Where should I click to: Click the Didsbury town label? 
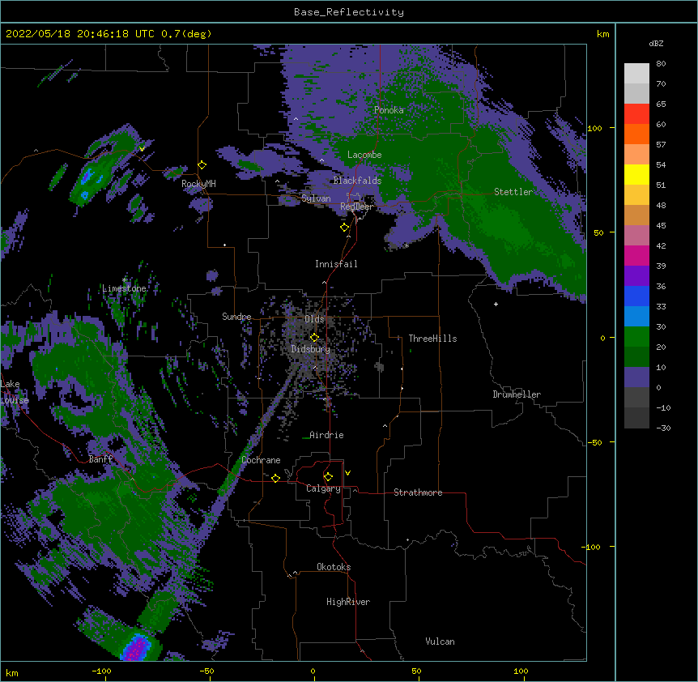[x=311, y=349]
